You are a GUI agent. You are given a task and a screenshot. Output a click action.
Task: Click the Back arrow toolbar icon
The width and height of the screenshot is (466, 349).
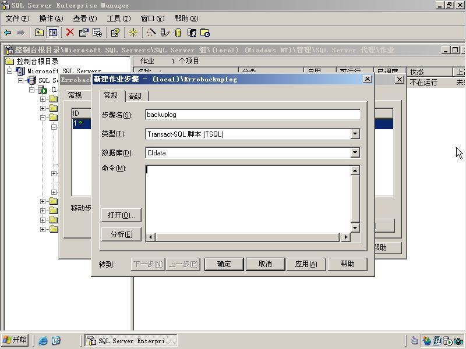click(8, 33)
